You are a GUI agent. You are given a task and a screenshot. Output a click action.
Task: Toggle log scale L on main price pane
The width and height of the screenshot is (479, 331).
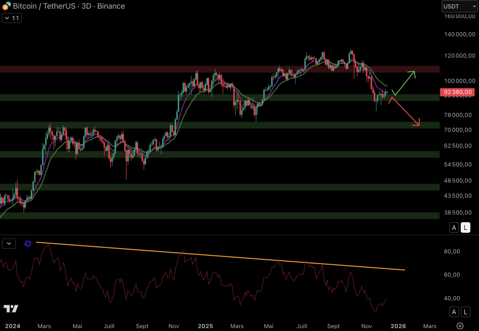[465, 228]
